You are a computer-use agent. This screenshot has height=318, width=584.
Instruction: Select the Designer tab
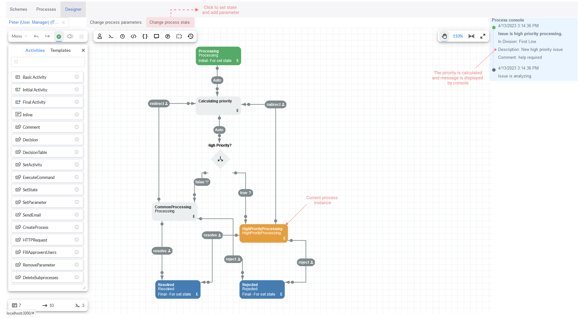pos(73,9)
